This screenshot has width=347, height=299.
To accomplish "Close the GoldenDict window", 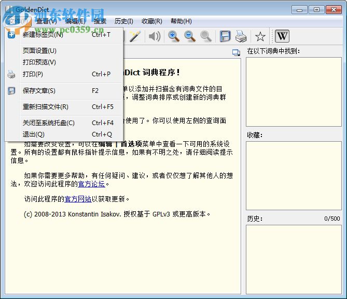I will [334, 10].
